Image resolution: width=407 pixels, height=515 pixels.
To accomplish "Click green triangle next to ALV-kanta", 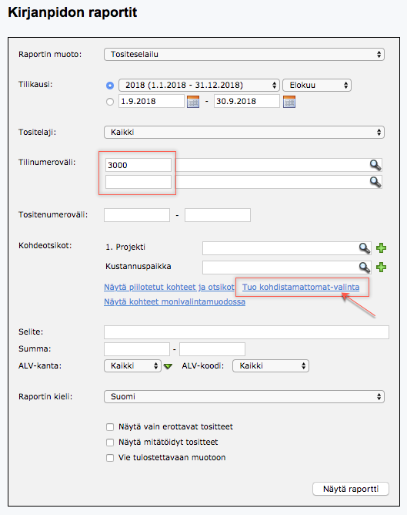I will point(168,366).
